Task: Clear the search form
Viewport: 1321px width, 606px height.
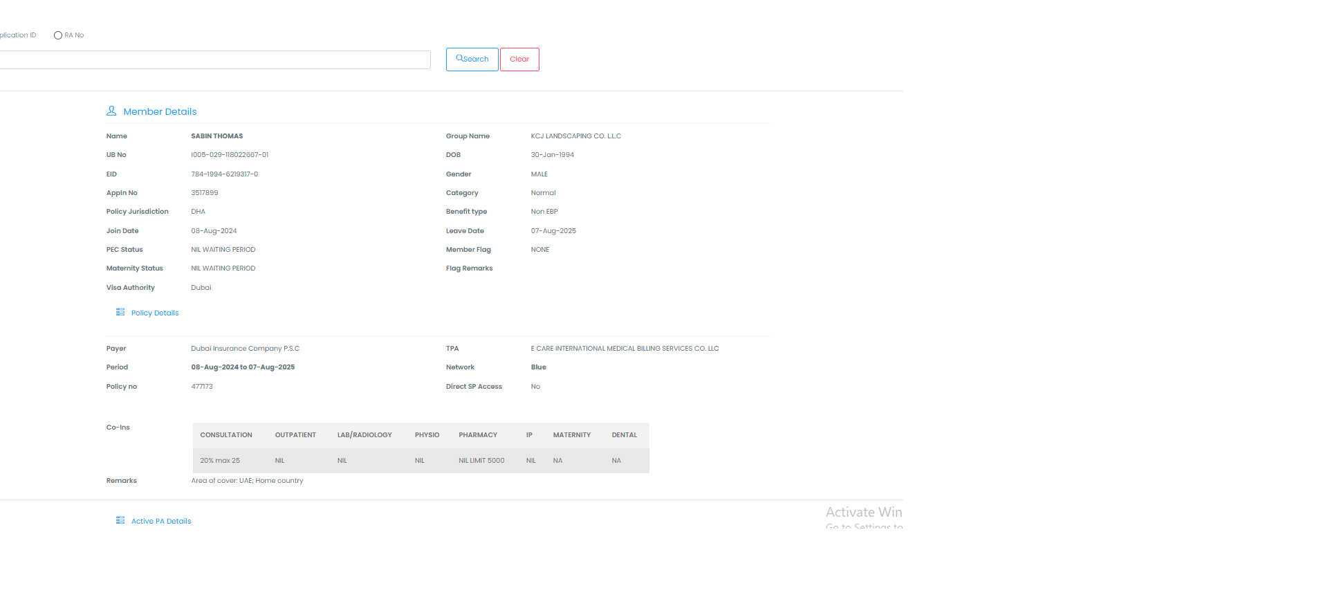Action: (519, 59)
